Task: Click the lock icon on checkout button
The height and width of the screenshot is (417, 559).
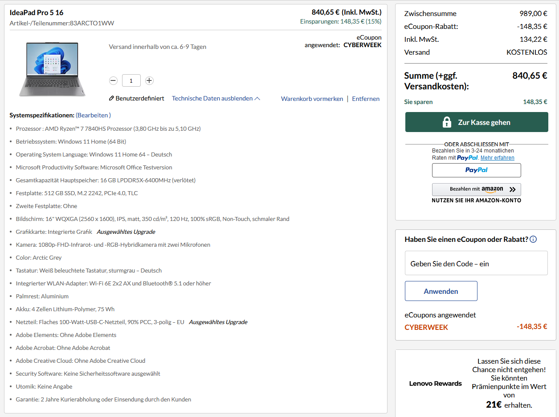Action: click(447, 122)
